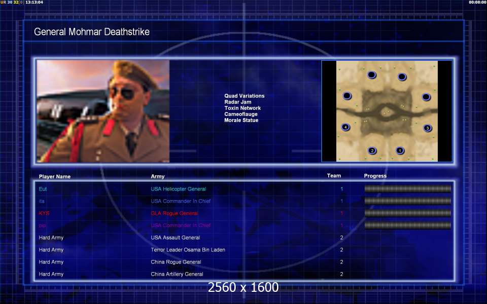This screenshot has width=487, height=304.
Task: Click team number in the USA Assault General row
Action: click(x=341, y=238)
